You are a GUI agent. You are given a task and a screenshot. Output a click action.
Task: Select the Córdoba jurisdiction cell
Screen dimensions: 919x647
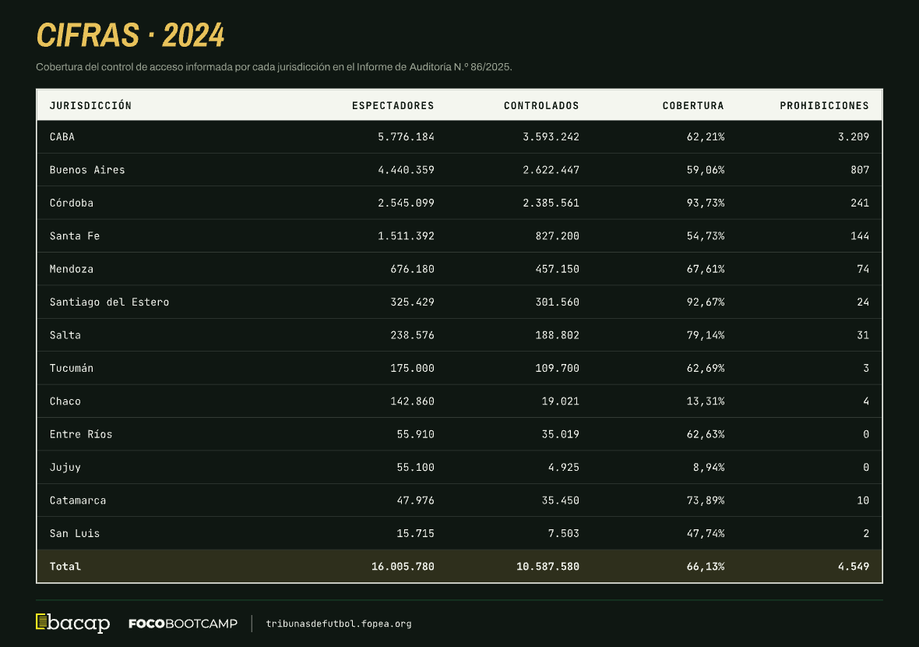(x=72, y=203)
